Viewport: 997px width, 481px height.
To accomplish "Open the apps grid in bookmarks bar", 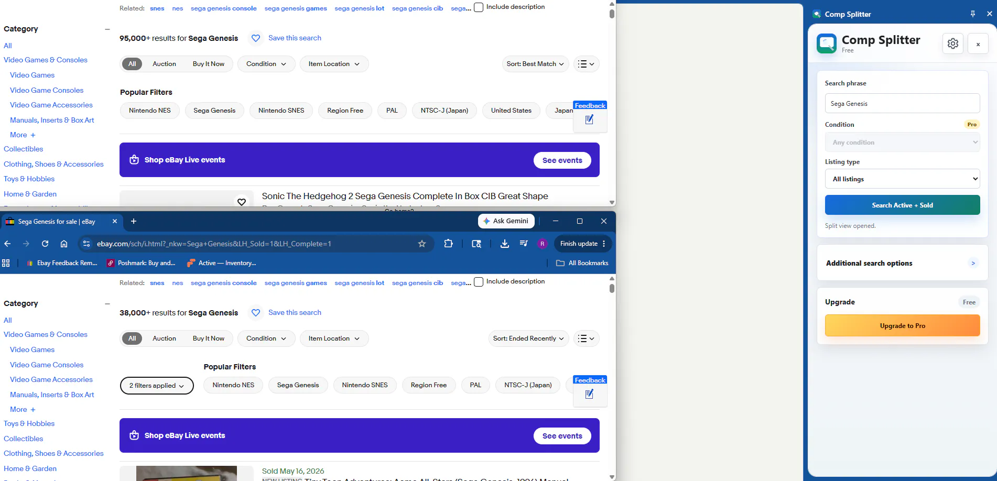I will pos(6,263).
